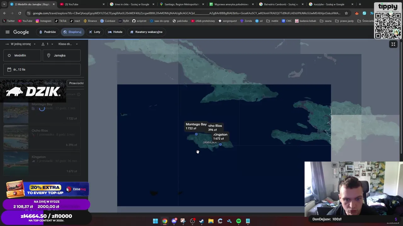The image size is (403, 226).
Task: Switch to Balneário Camboriú browser tab
Action: (281, 4)
